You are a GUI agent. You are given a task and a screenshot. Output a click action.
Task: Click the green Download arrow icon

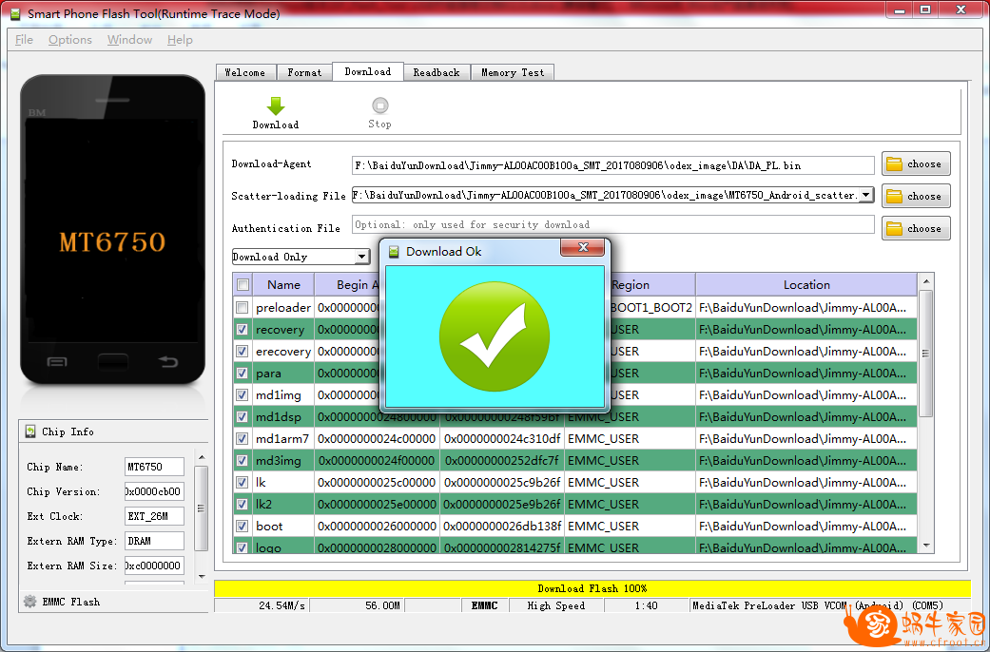click(276, 106)
